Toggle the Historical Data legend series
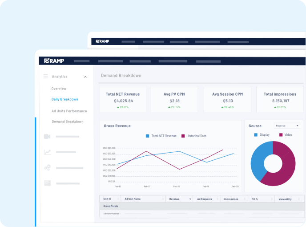The width and height of the screenshot is (306, 227). point(183,136)
